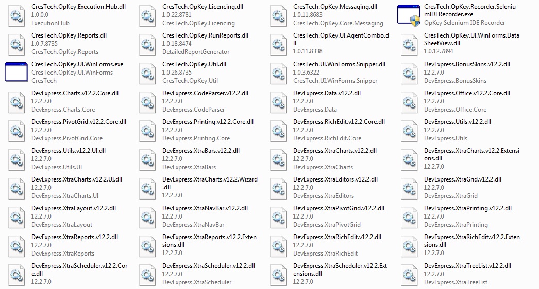Click the DevExpress.XtraTreeList.v12.2.dll icon
The height and width of the screenshot is (289, 539).
coord(409,275)
